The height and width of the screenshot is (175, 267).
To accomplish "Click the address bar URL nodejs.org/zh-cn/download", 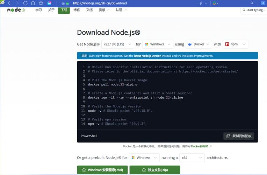I will click(100, 3).
